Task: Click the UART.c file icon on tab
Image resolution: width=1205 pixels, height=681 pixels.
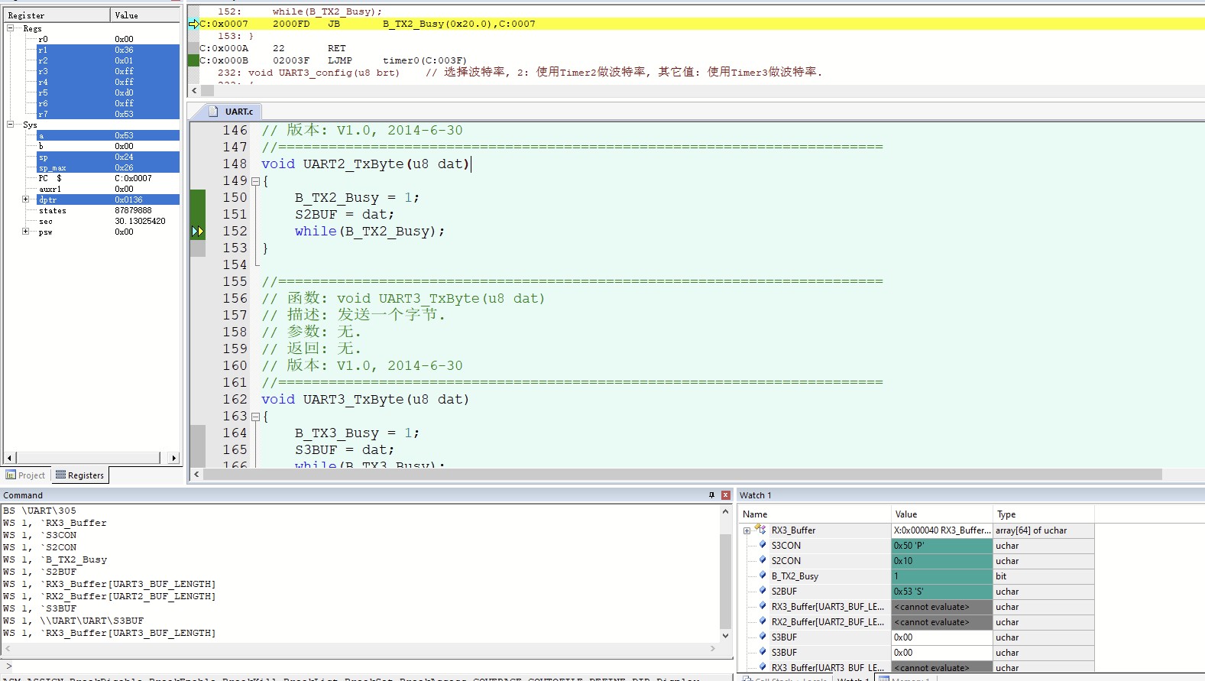Action: 214,112
